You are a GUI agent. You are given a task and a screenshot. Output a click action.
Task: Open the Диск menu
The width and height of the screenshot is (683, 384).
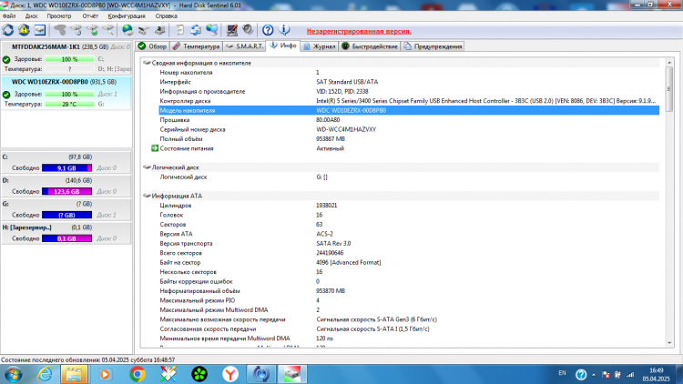(31, 15)
